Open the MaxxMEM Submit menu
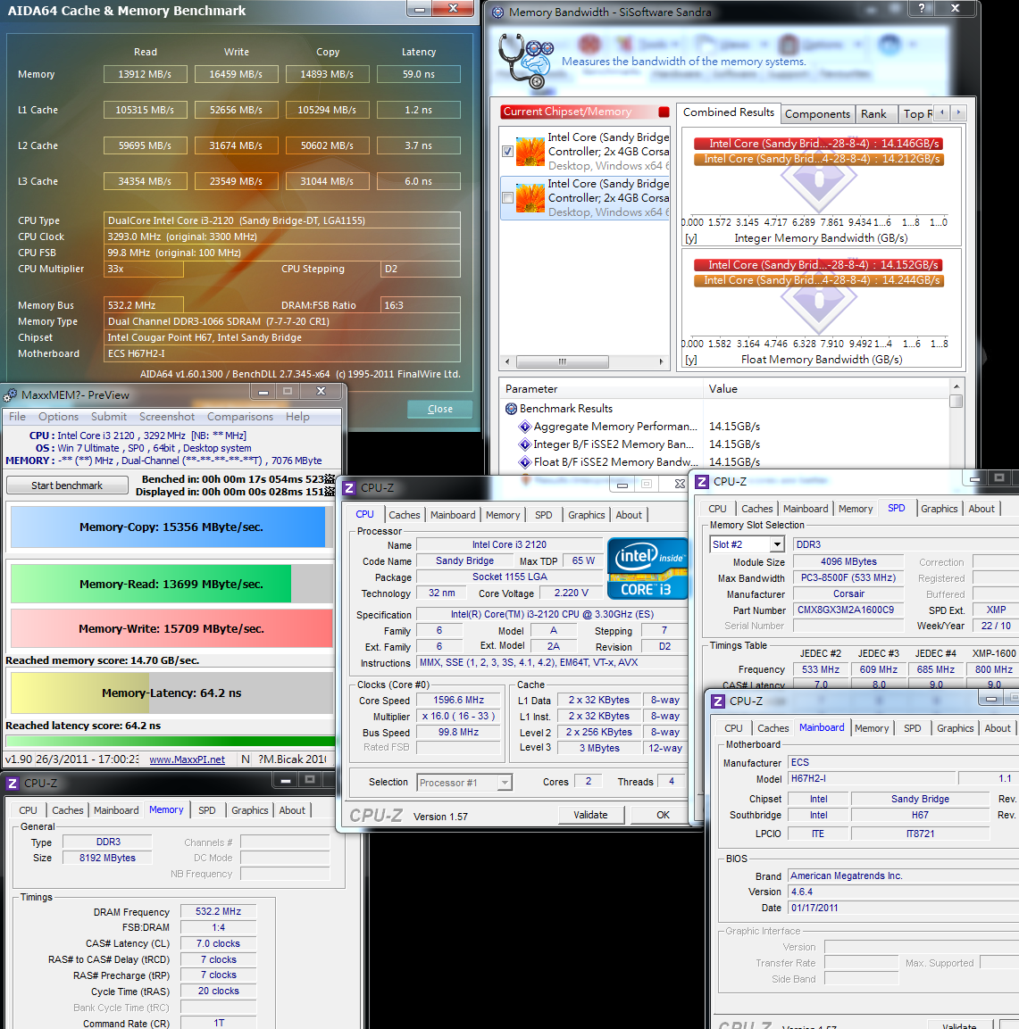Image resolution: width=1019 pixels, height=1029 pixels. point(109,417)
